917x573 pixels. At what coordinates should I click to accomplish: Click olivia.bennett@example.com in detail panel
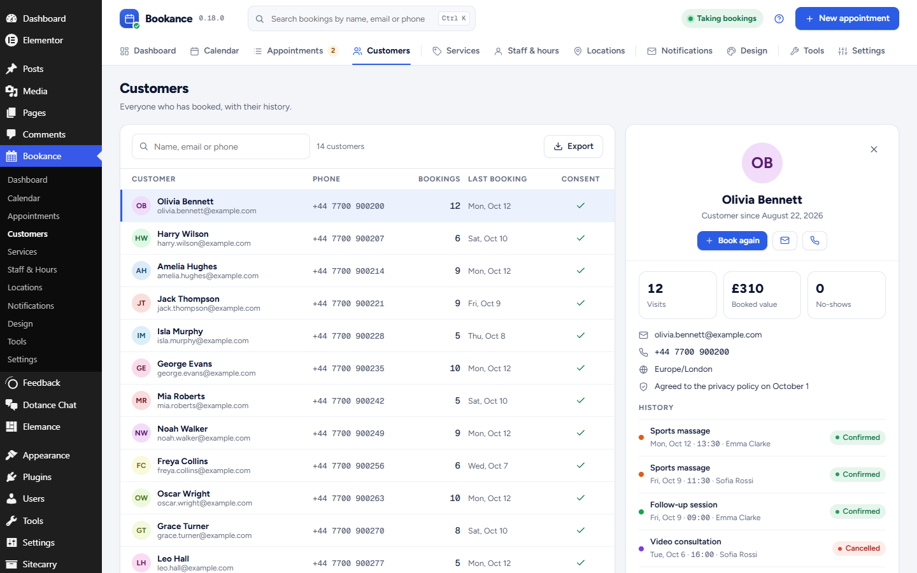coord(708,335)
